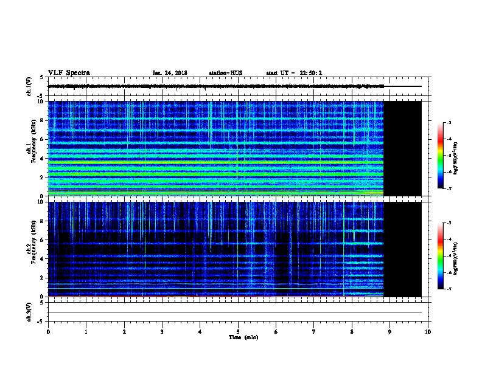This screenshot has height=372, width=482.
Task: Click the ch.1 color bar log(PSD) label
Action: [x=456, y=158]
